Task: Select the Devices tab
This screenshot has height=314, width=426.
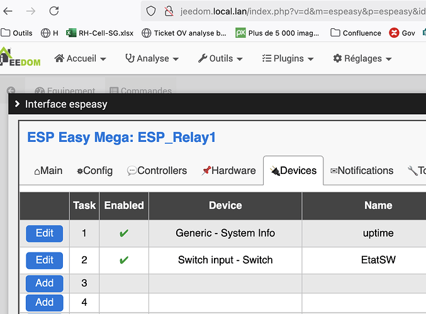Action: click(x=293, y=171)
